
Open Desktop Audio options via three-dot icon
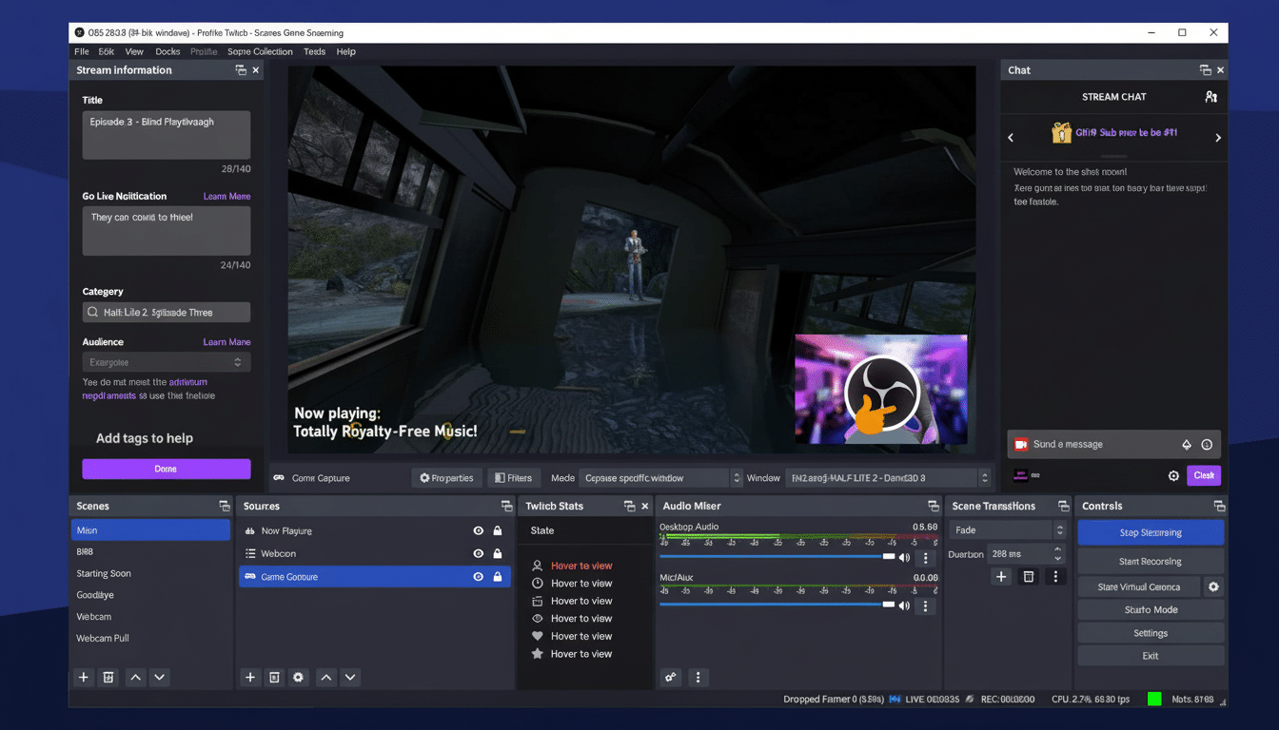pyautogui.click(x=924, y=558)
